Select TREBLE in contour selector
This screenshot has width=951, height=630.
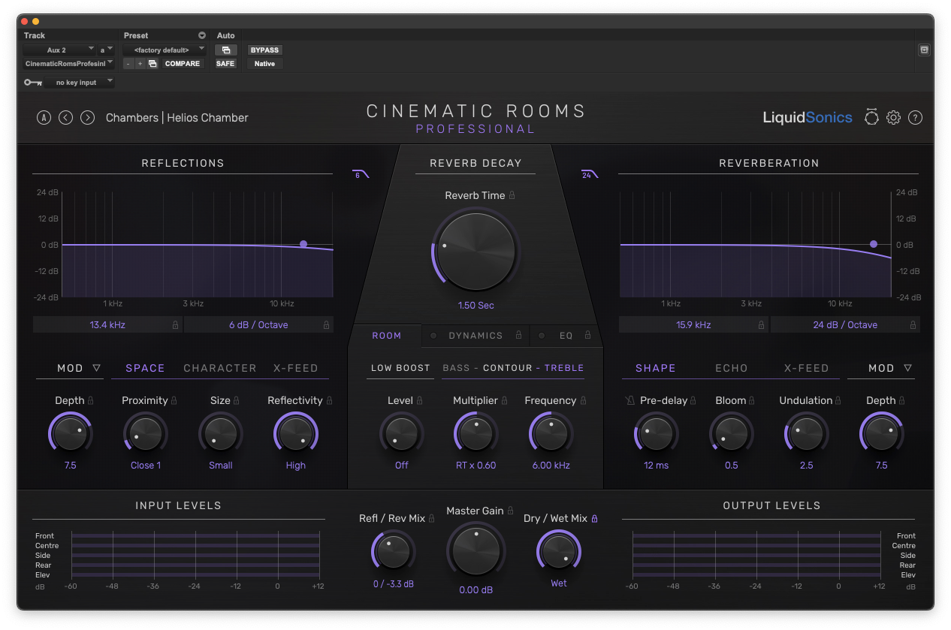564,368
